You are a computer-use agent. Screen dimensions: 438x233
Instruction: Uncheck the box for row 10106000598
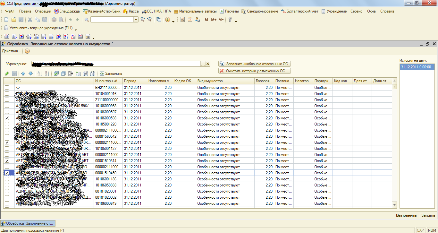[x=7, y=118]
